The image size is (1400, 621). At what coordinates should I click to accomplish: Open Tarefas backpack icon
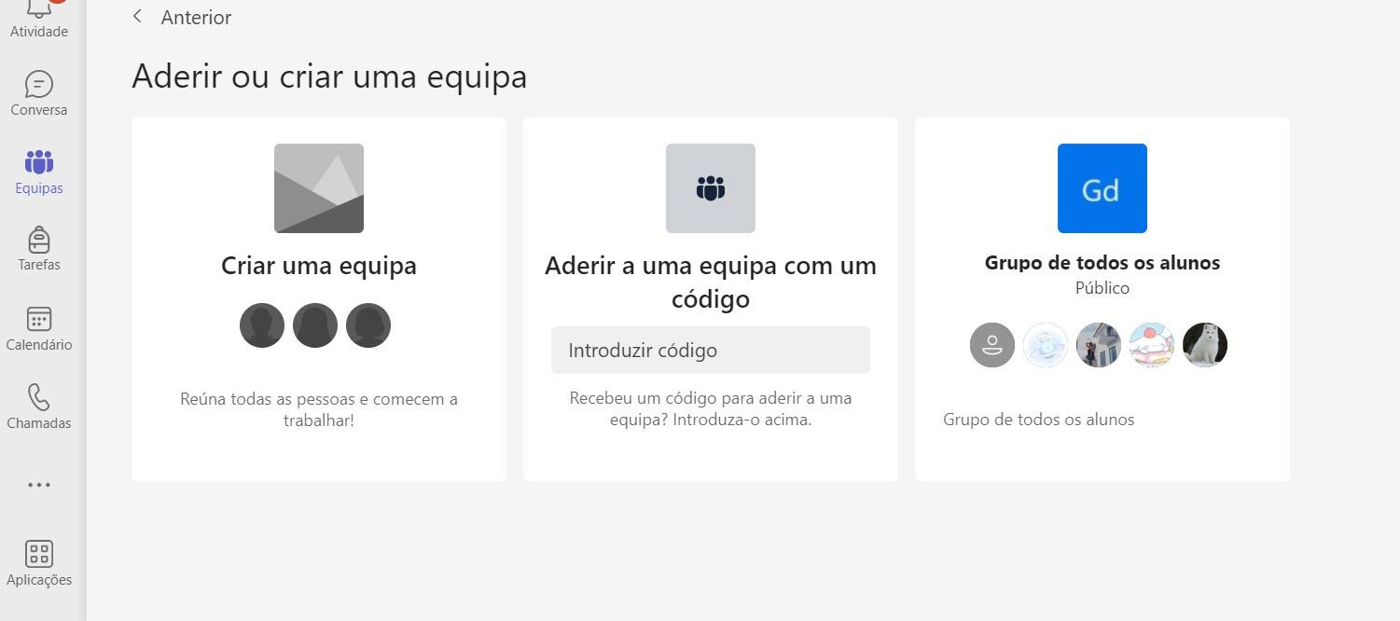(38, 240)
